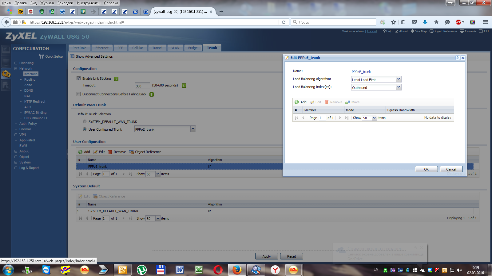Click OK in Edit PPPoE_trunk dialog
The width and height of the screenshot is (492, 276).
click(426, 169)
